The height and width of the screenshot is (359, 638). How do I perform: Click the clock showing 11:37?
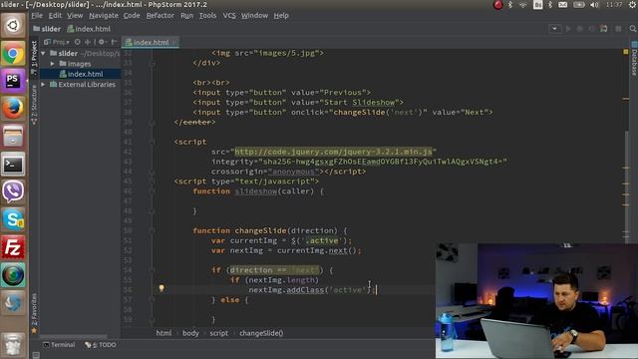coord(614,5)
